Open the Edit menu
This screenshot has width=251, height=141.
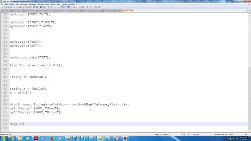tap(6, 4)
